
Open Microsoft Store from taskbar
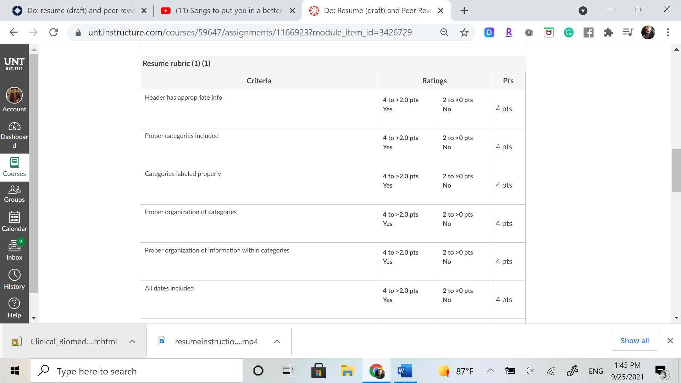pyautogui.click(x=318, y=371)
